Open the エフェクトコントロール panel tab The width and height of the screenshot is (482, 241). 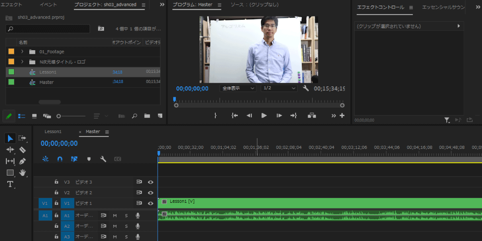pyautogui.click(x=380, y=7)
